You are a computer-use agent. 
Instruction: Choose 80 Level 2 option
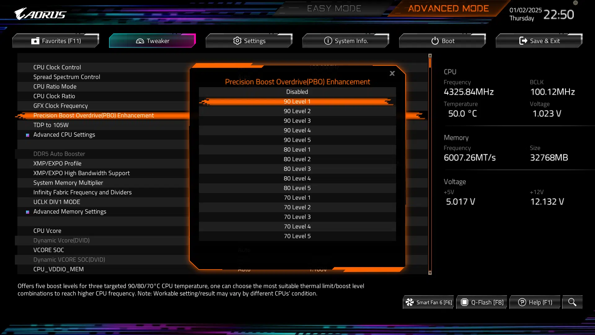tap(297, 159)
